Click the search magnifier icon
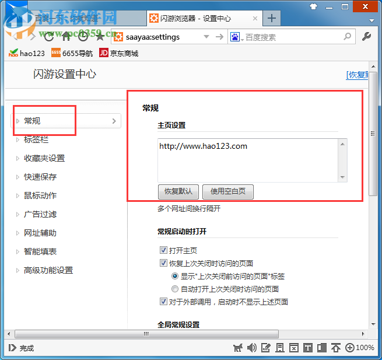The width and height of the screenshot is (382, 360). (x=348, y=37)
